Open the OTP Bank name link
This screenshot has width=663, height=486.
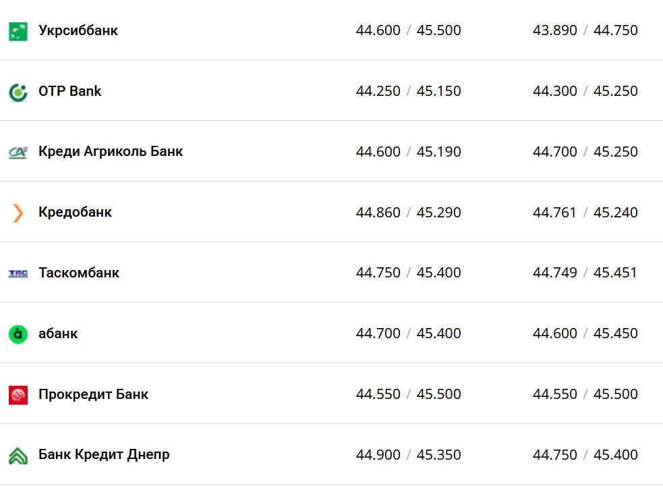point(70,91)
